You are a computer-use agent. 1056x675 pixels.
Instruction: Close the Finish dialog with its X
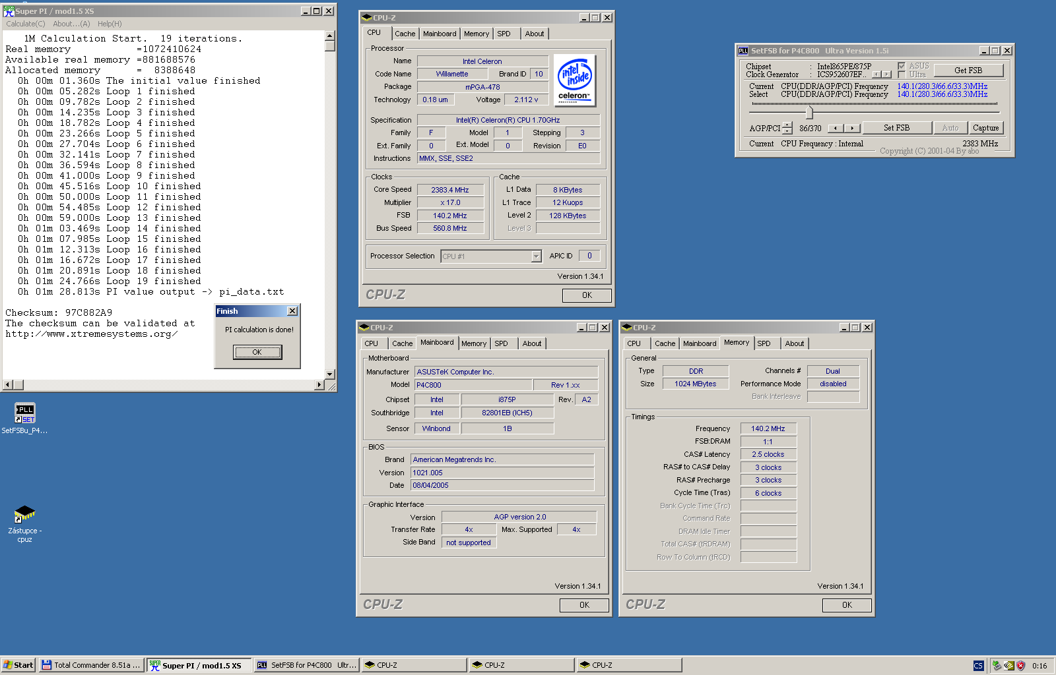292,311
